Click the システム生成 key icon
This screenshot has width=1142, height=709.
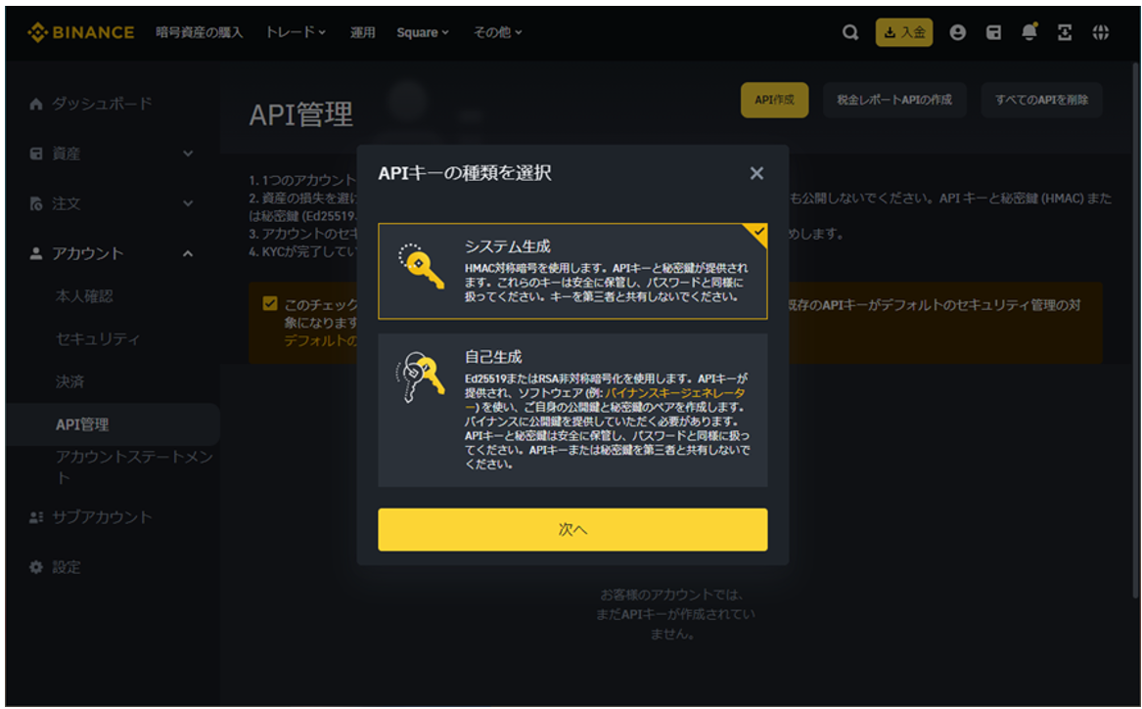pos(420,266)
